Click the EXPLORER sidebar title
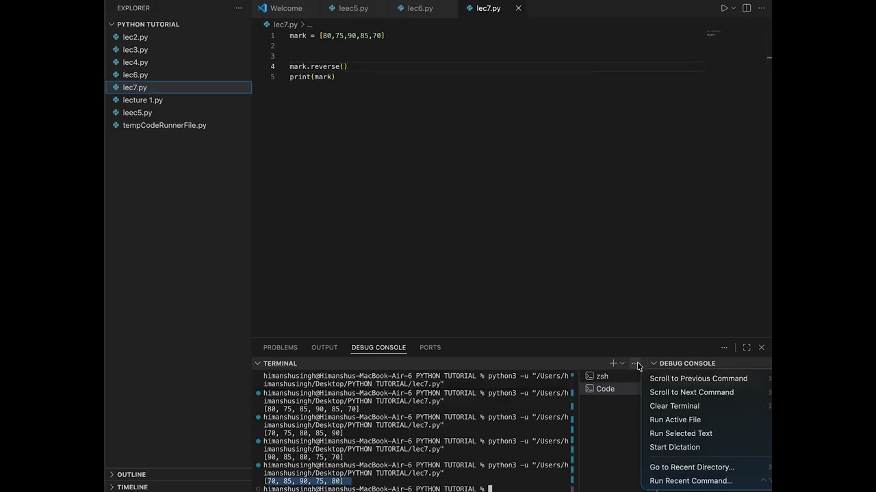Image resolution: width=876 pixels, height=492 pixels. [133, 8]
